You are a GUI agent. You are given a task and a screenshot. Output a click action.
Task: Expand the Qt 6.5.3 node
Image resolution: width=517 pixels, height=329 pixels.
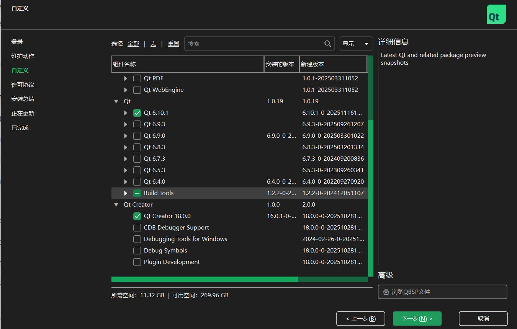pos(126,170)
